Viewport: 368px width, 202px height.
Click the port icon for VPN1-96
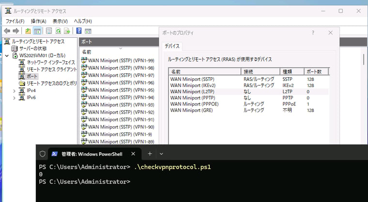[x=84, y=83]
